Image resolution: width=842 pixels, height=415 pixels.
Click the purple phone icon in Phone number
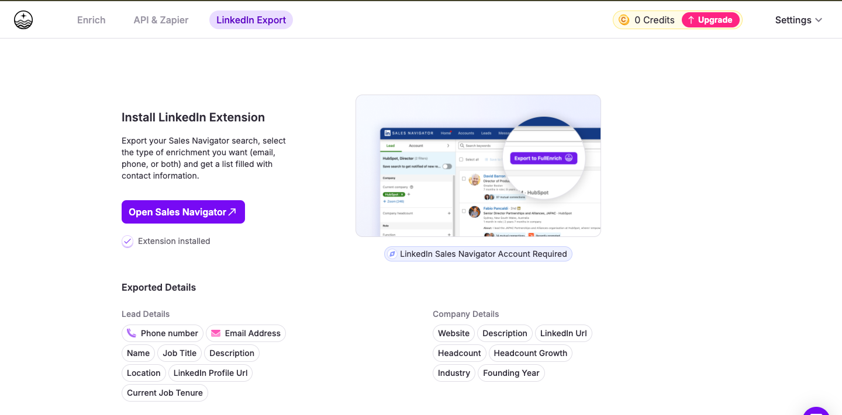coord(132,333)
